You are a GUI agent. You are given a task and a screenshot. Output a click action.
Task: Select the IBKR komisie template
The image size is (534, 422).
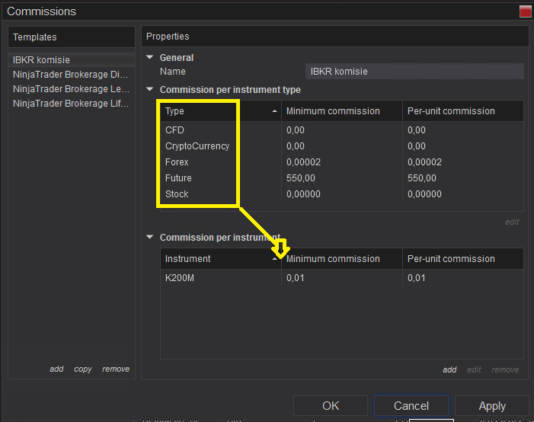72,60
